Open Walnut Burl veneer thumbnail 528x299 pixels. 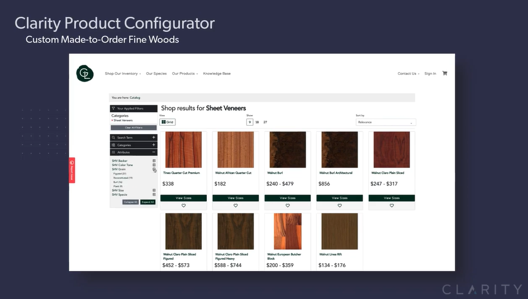pos(288,150)
